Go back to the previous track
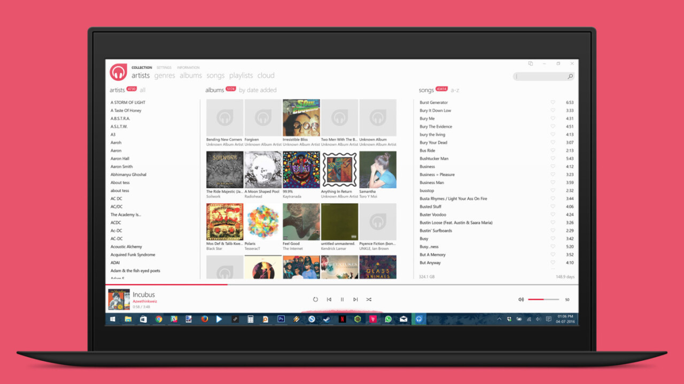684x384 pixels. (329, 300)
